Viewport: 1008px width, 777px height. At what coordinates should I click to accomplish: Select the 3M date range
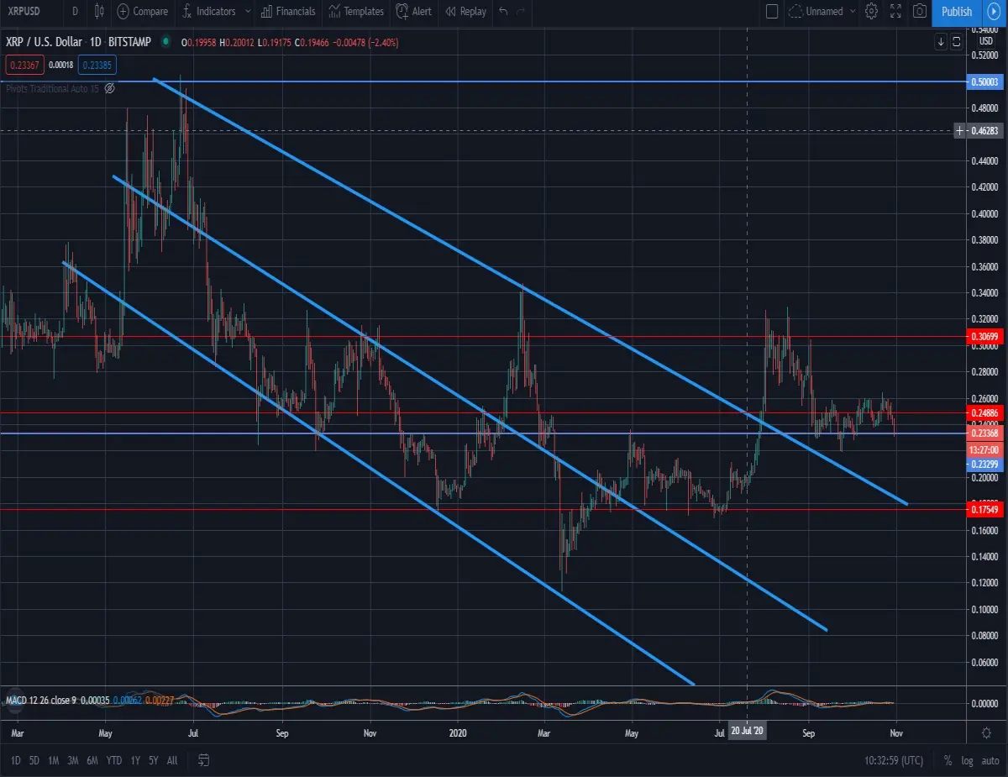[73, 760]
